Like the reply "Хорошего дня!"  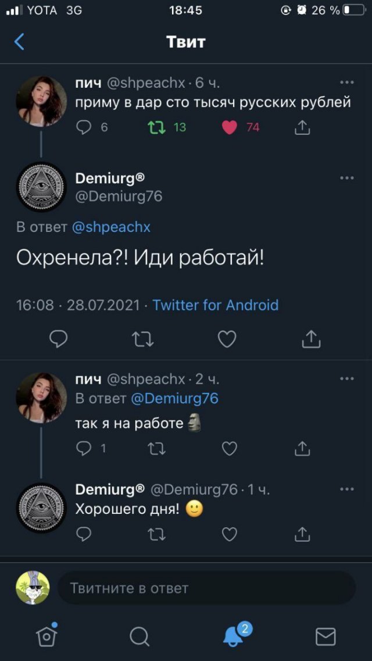tap(230, 534)
